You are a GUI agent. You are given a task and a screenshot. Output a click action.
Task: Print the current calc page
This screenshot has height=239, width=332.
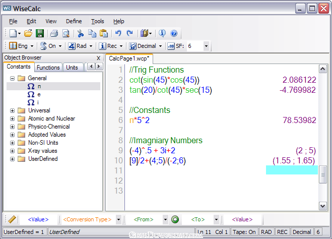click(x=54, y=33)
